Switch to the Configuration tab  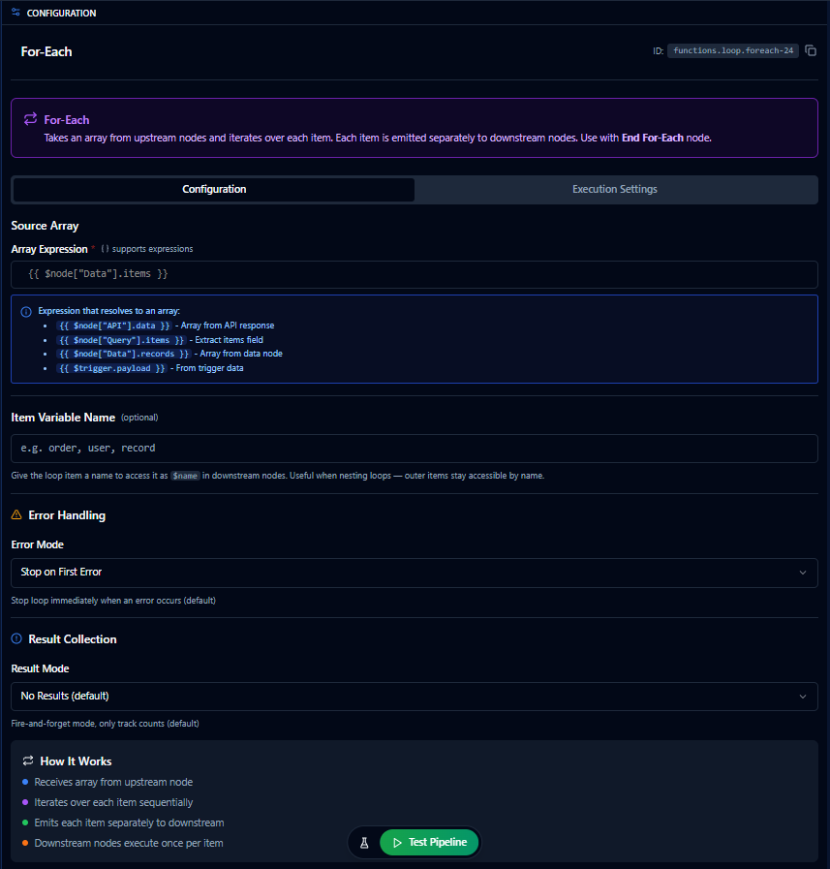214,189
